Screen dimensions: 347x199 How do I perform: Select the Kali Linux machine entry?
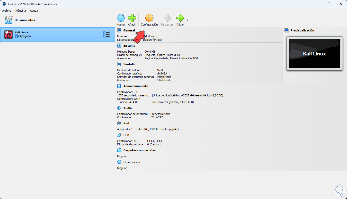click(x=57, y=35)
